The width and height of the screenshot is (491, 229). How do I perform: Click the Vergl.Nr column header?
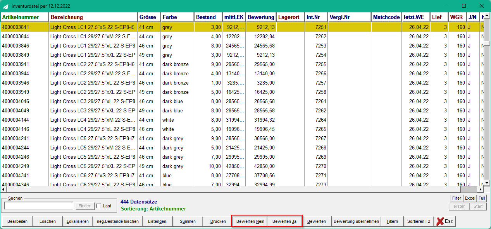pyautogui.click(x=350, y=17)
